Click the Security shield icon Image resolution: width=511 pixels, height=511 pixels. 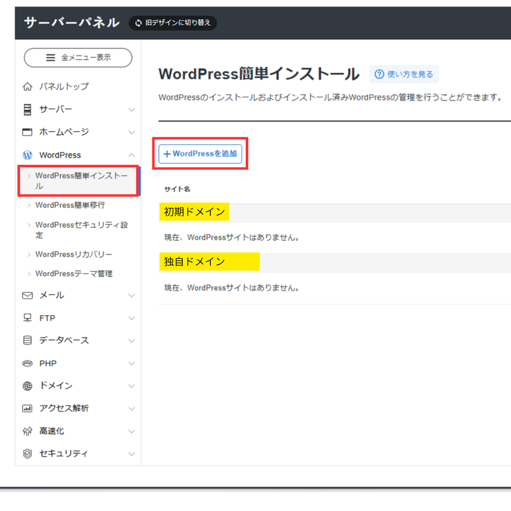click(x=27, y=454)
